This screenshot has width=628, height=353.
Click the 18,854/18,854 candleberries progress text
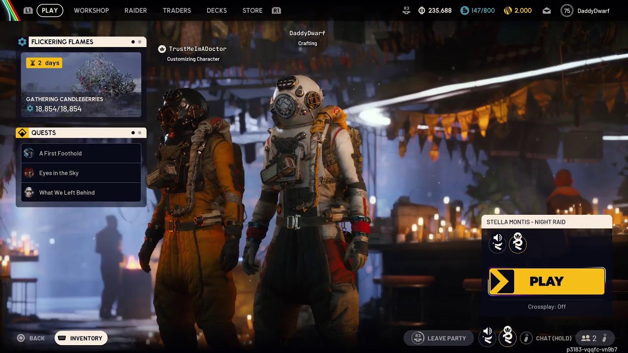click(58, 109)
